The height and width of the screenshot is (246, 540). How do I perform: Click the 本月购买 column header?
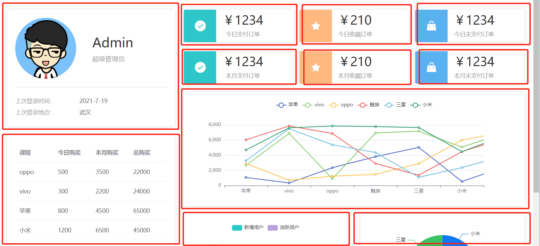pyautogui.click(x=107, y=153)
